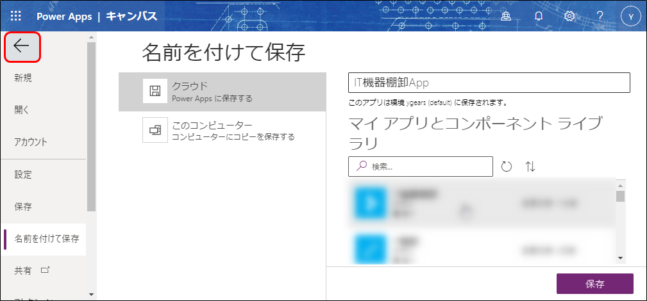Screen dimensions: 647x301
Task: Open the app launcher waffle icon
Action: point(15,16)
